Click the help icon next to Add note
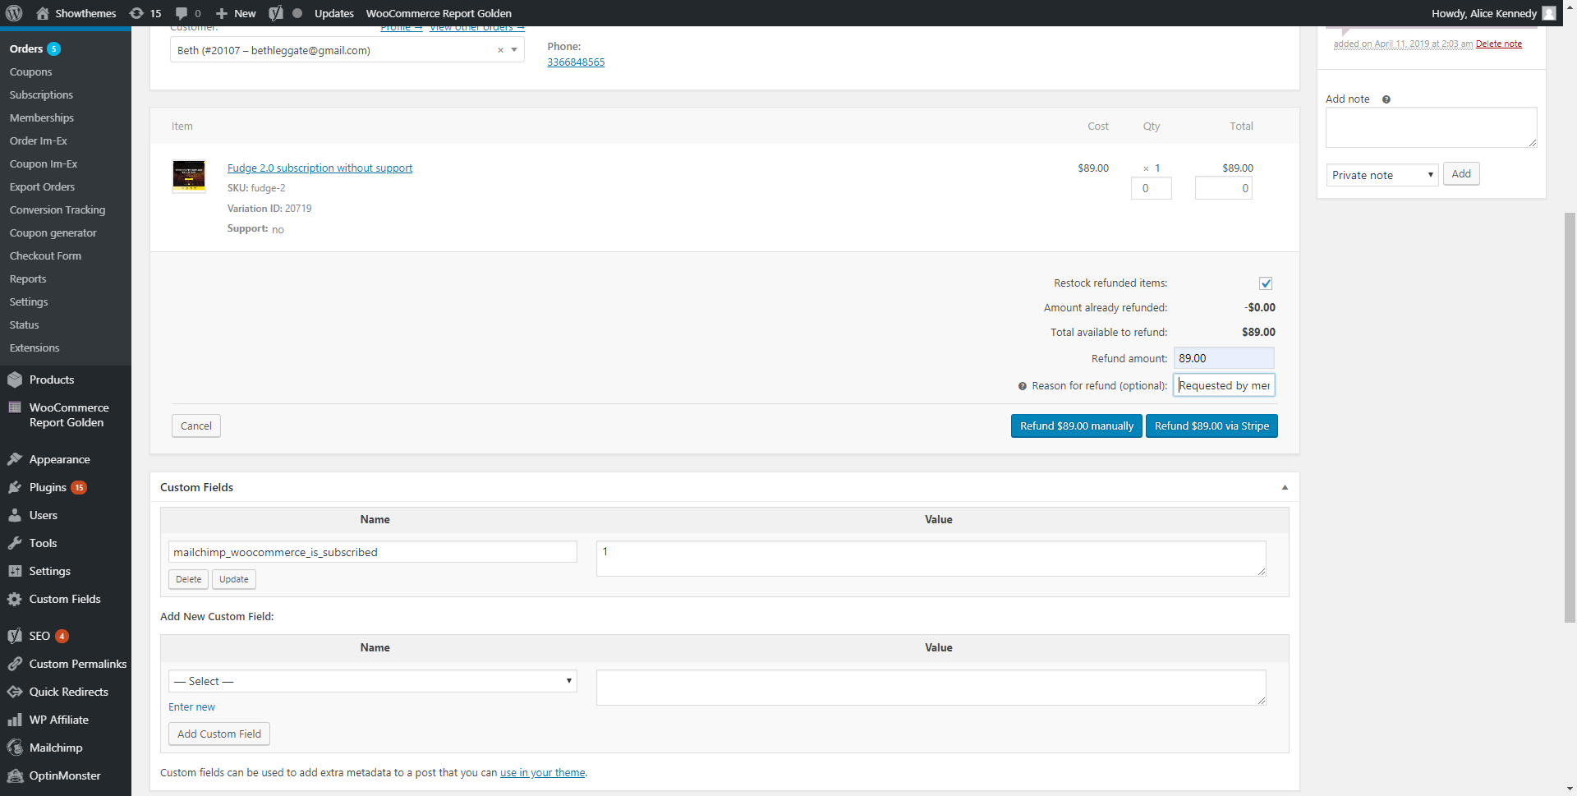The width and height of the screenshot is (1577, 796). coord(1386,99)
